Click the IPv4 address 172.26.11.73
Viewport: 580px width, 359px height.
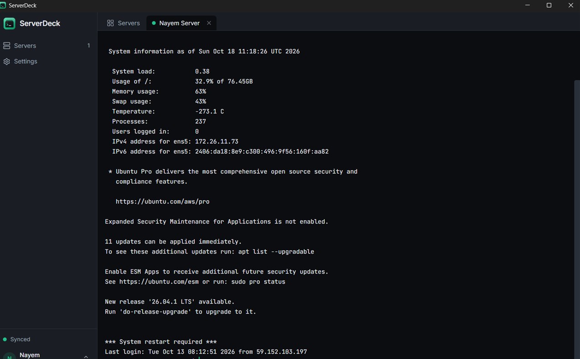pyautogui.click(x=217, y=141)
